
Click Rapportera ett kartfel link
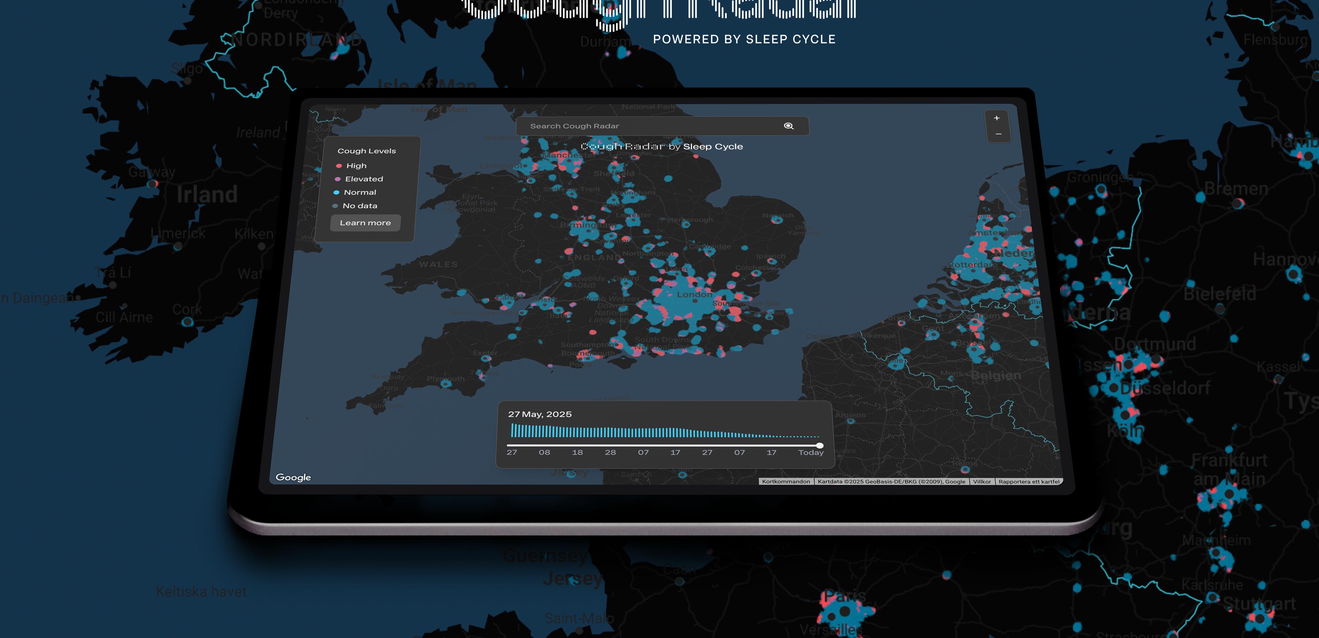(x=1029, y=481)
